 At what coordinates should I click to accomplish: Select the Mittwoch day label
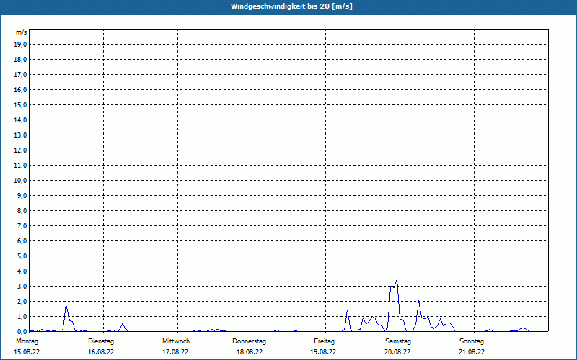[176, 341]
